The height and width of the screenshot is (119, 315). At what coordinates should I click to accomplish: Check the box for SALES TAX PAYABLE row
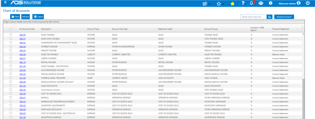tap(11, 54)
